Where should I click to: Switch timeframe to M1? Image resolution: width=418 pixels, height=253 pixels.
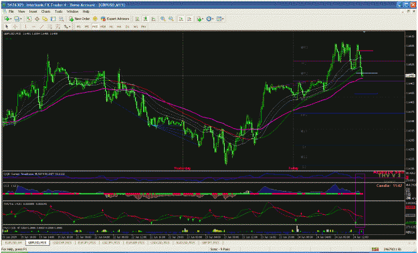tap(79, 27)
